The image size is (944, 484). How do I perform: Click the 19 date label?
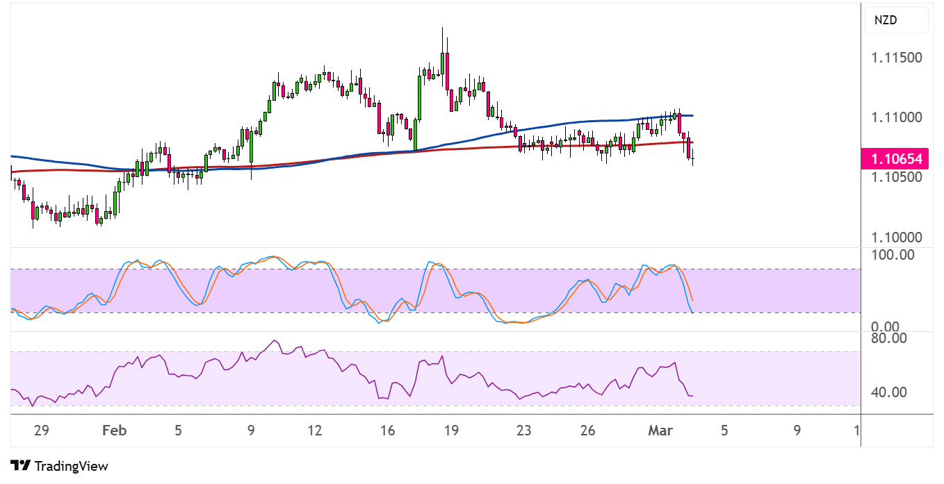click(451, 431)
